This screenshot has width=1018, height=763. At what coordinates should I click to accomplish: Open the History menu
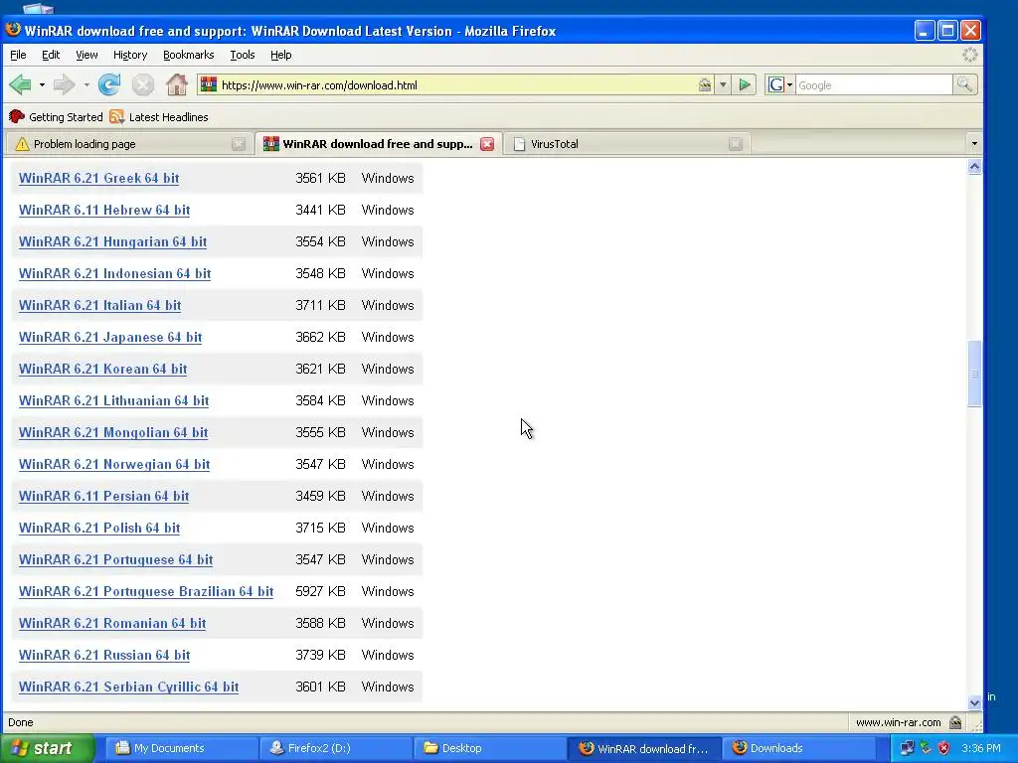coord(130,56)
